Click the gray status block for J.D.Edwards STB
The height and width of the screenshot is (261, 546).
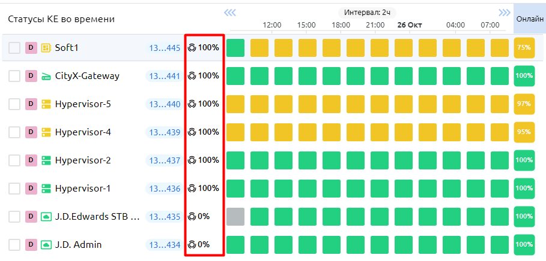[x=235, y=217]
